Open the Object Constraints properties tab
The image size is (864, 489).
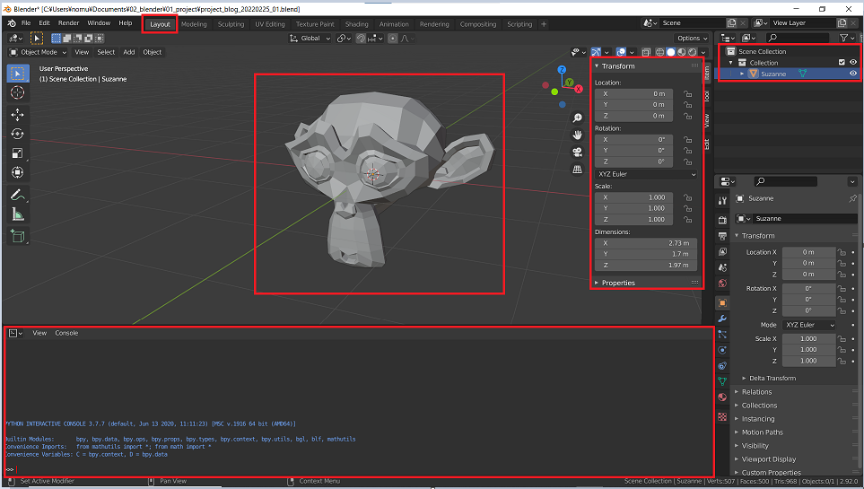click(x=722, y=365)
